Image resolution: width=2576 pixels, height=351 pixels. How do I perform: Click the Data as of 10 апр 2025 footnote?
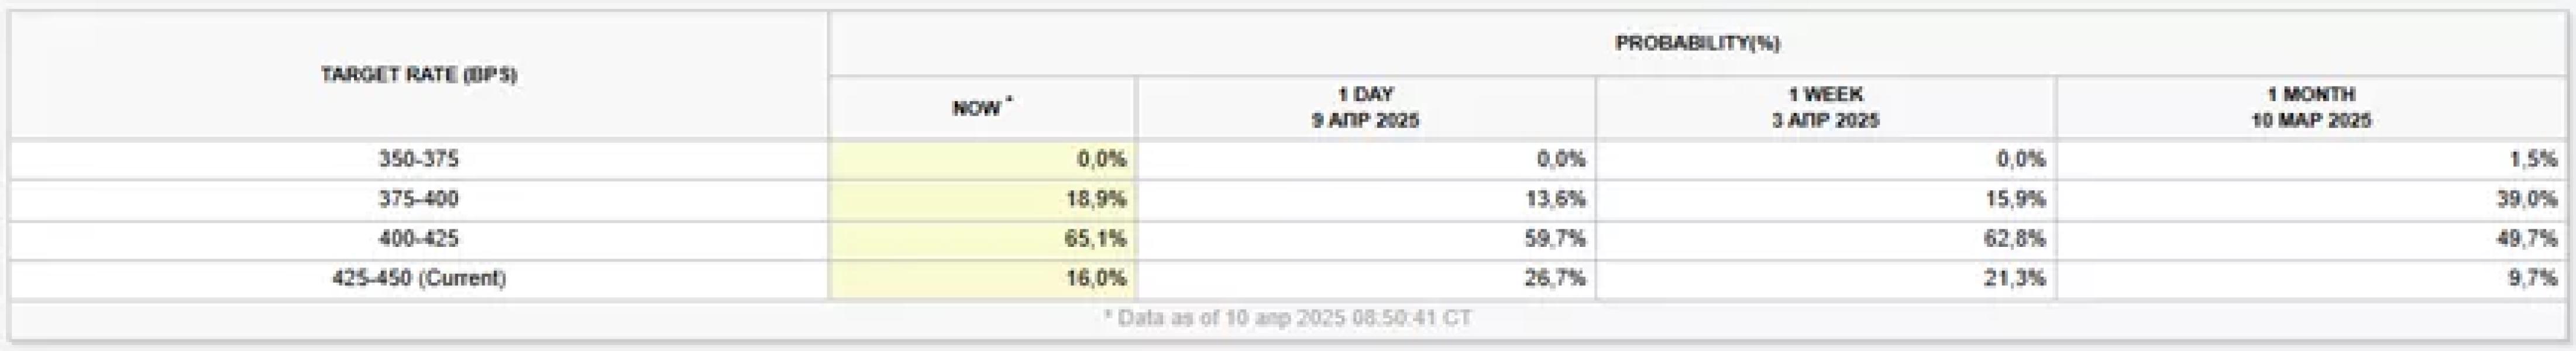pos(1288,319)
